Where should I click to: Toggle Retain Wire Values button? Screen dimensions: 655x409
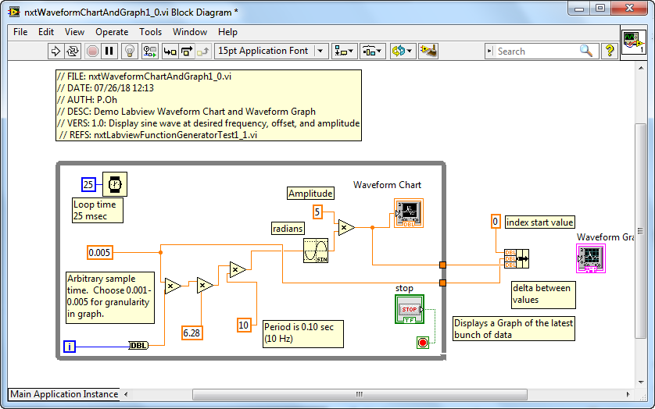(149, 52)
